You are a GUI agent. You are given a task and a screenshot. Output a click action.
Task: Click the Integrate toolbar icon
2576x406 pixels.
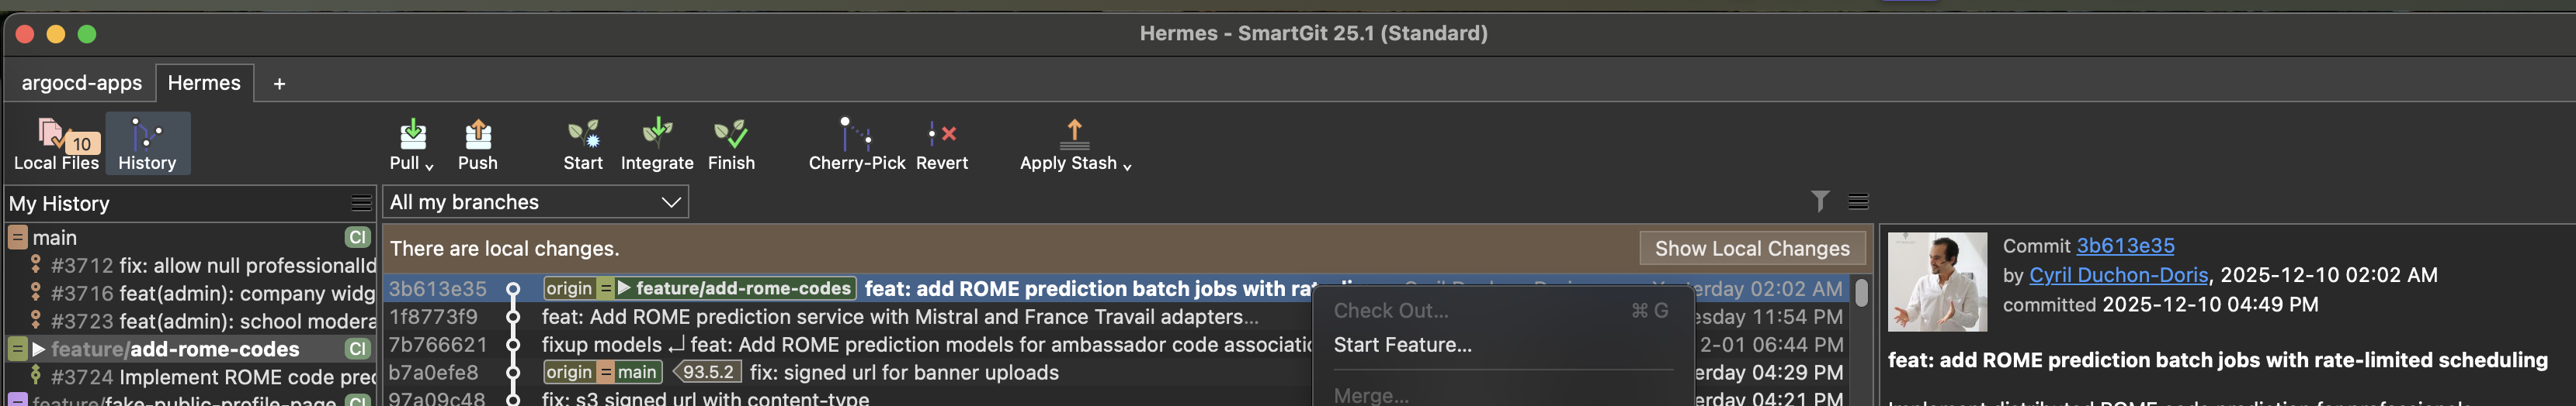click(x=656, y=143)
